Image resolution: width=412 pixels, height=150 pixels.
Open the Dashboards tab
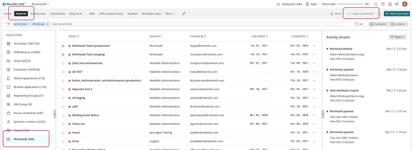(57, 14)
